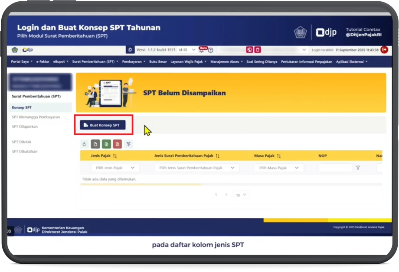
Task: Click the red logout icon
Action: click(x=384, y=50)
